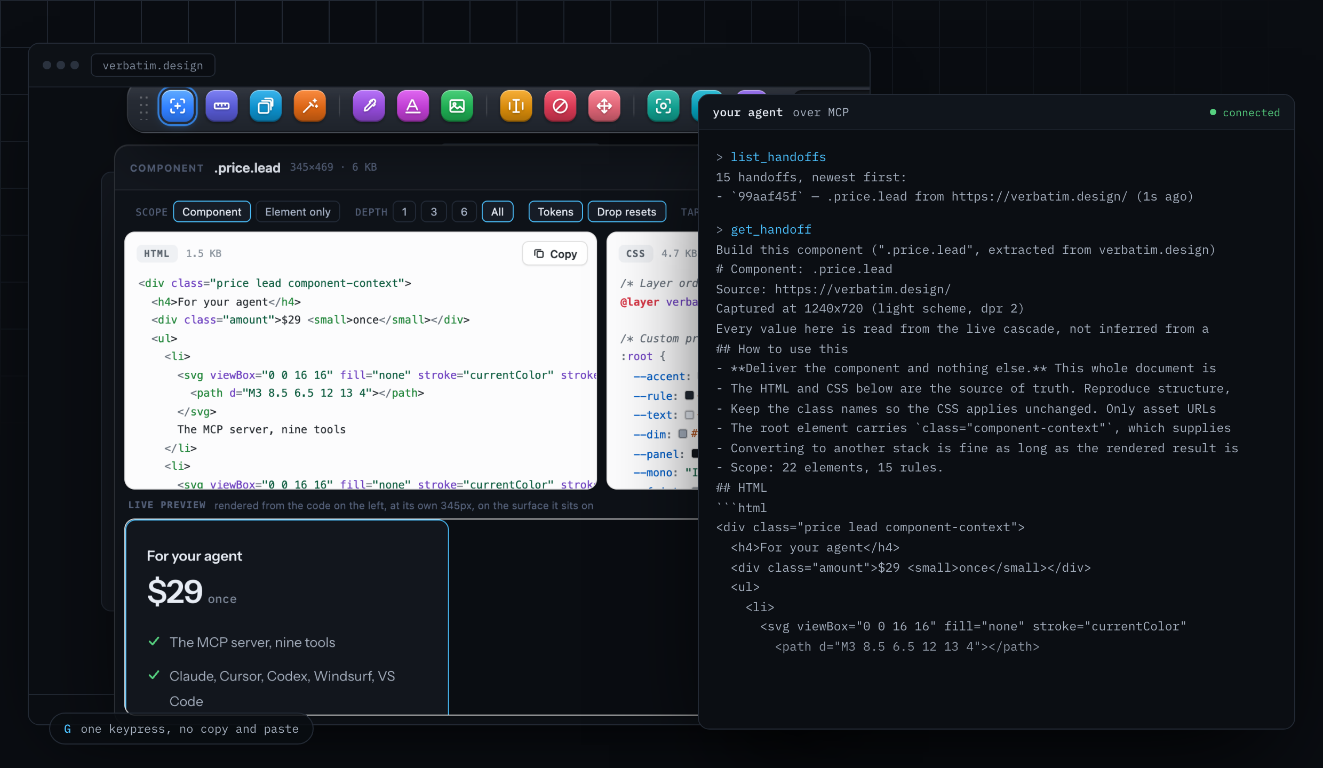Click the --text color swatch
This screenshot has width=1323, height=768.
(689, 414)
